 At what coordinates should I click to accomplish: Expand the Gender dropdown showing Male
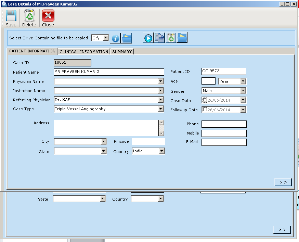point(243,91)
